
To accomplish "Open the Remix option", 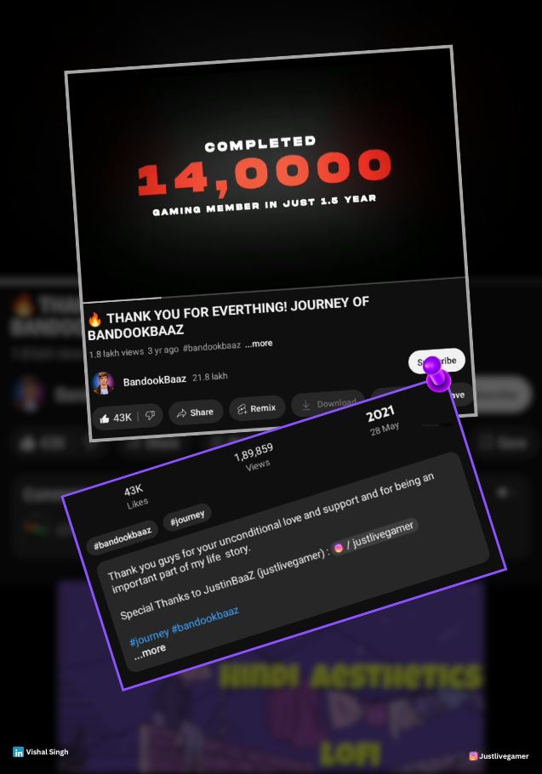I will point(257,408).
